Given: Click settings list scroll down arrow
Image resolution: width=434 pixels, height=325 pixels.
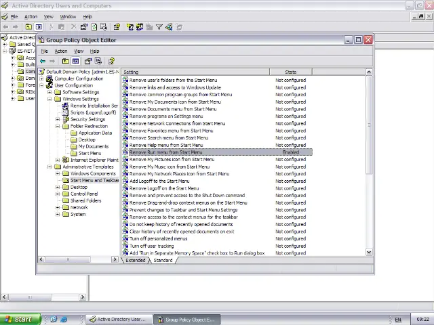Looking at the screenshot, I should click(x=369, y=252).
